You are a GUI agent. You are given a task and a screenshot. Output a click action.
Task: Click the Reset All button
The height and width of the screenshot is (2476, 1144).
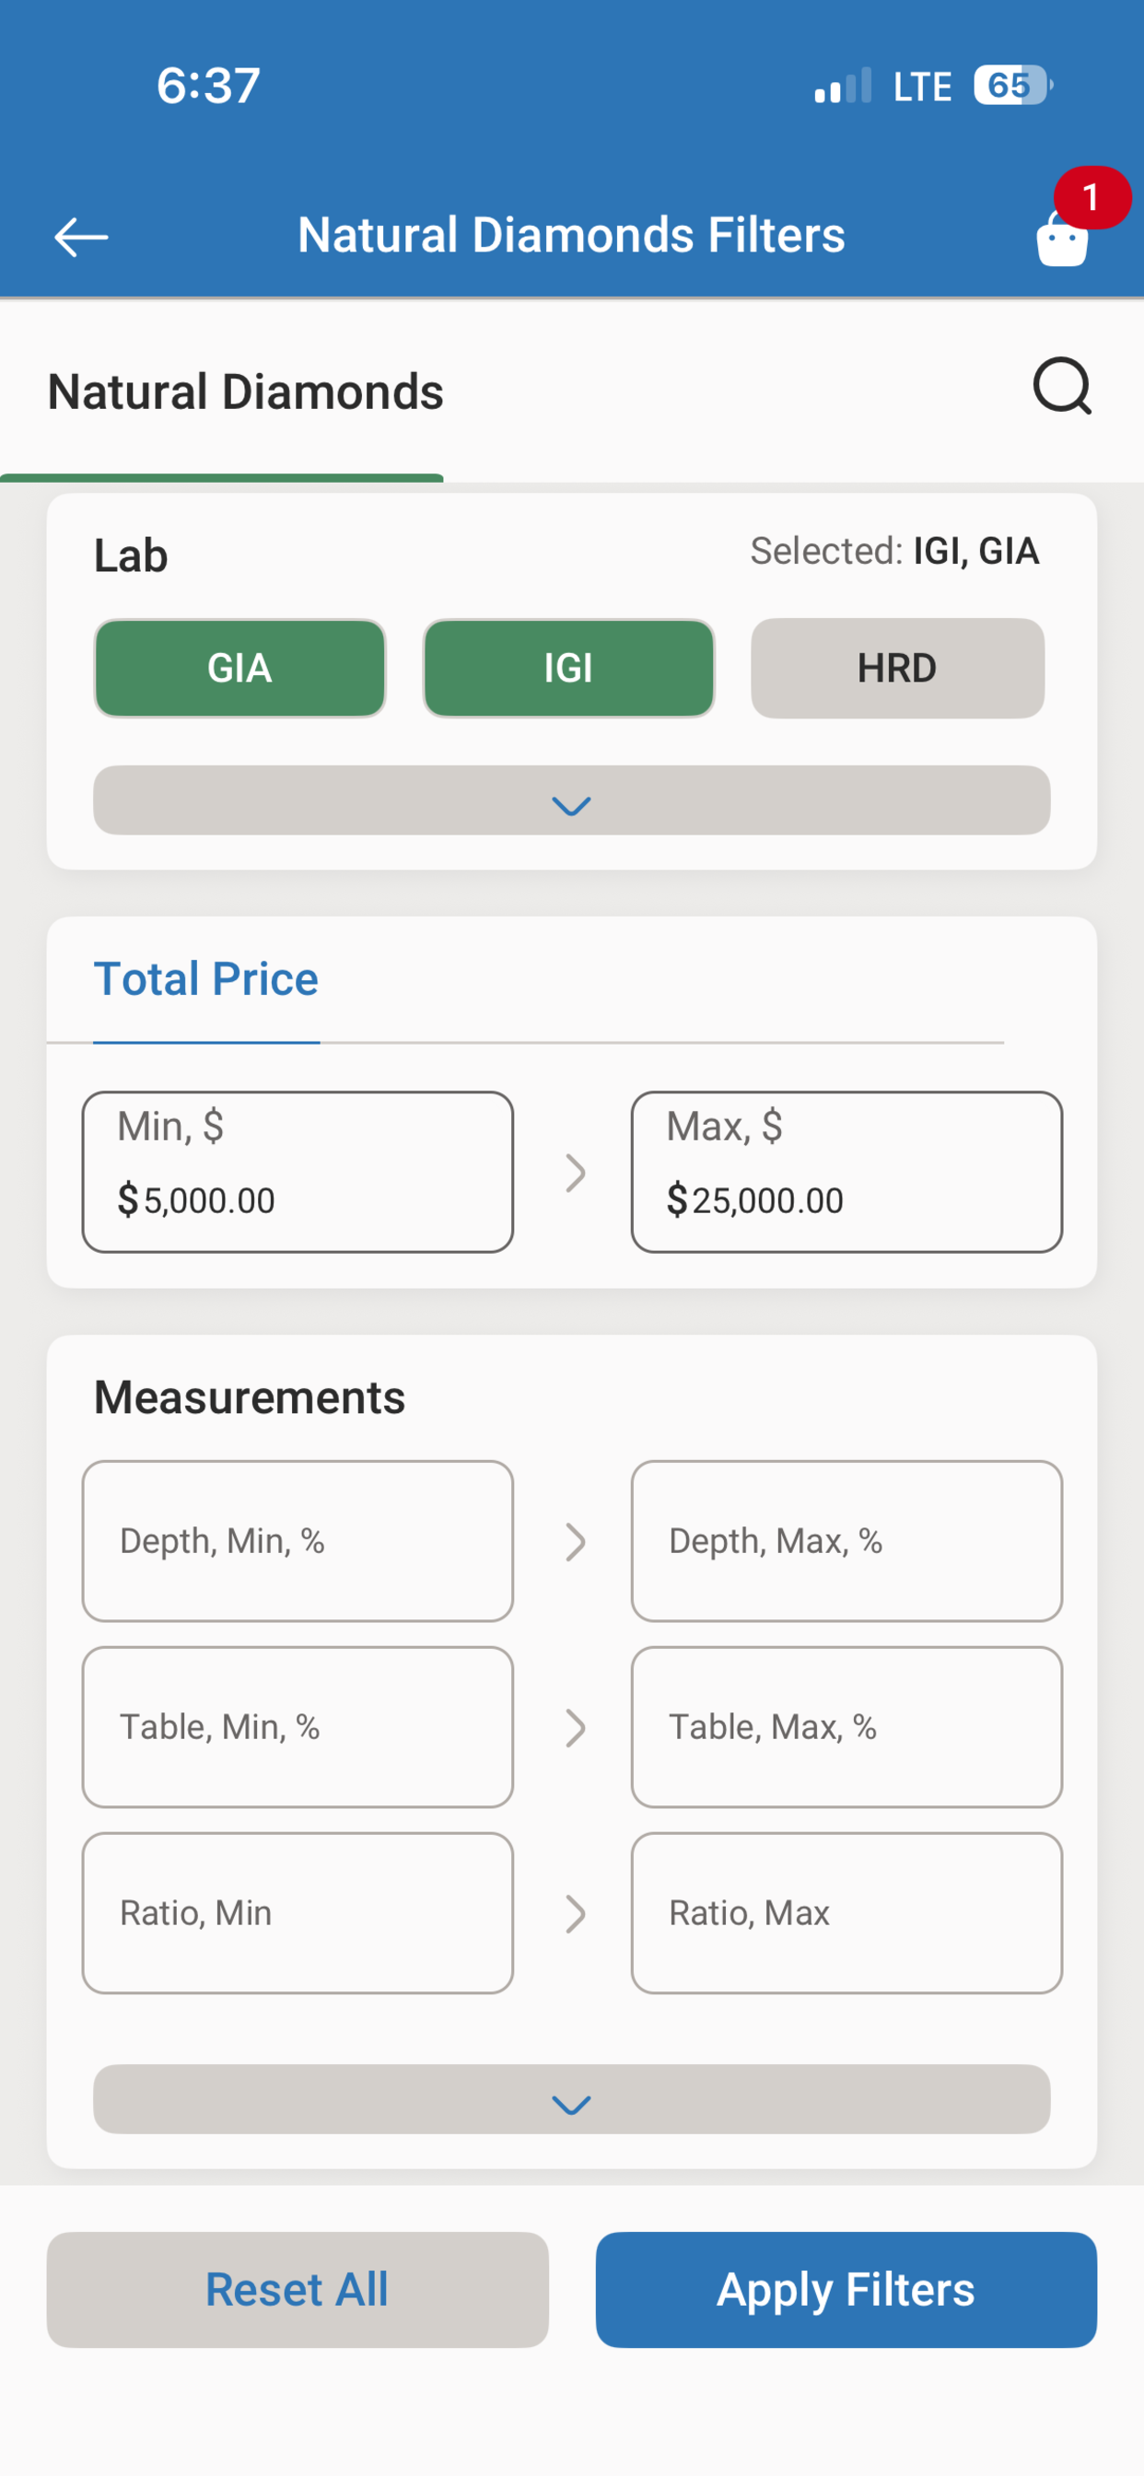[298, 2290]
